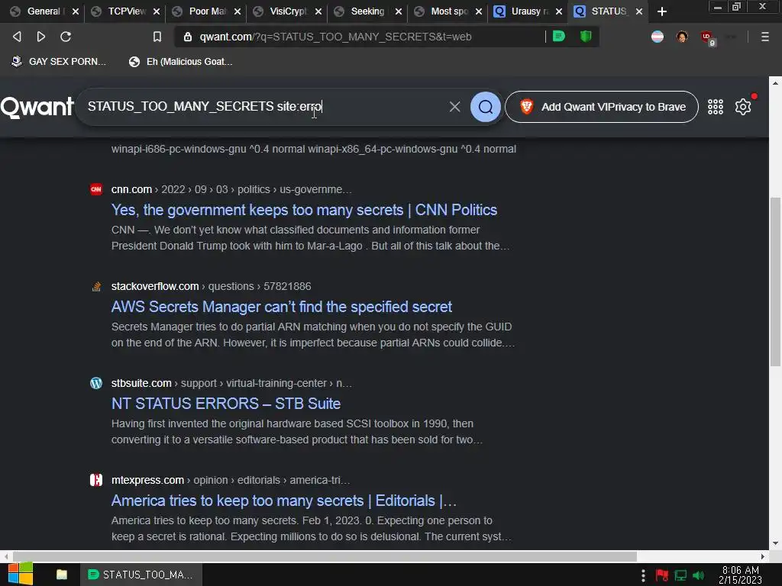Bookmark this page with the bookmark icon

click(157, 37)
